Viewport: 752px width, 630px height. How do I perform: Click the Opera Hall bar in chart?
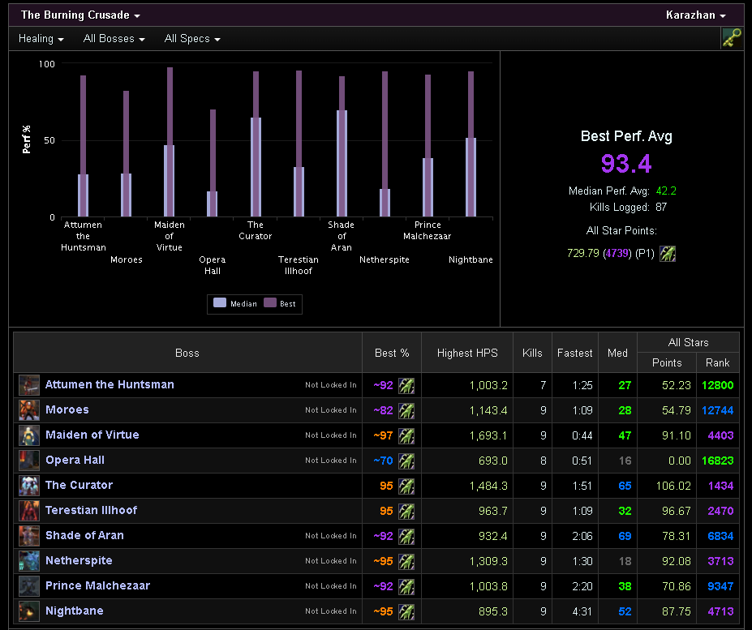click(x=213, y=163)
